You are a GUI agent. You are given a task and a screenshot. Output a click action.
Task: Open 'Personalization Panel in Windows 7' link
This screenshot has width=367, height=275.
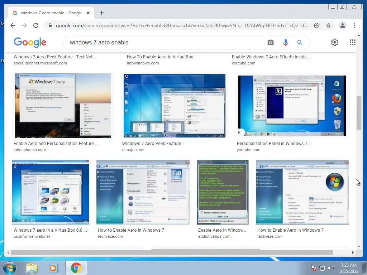click(x=274, y=144)
